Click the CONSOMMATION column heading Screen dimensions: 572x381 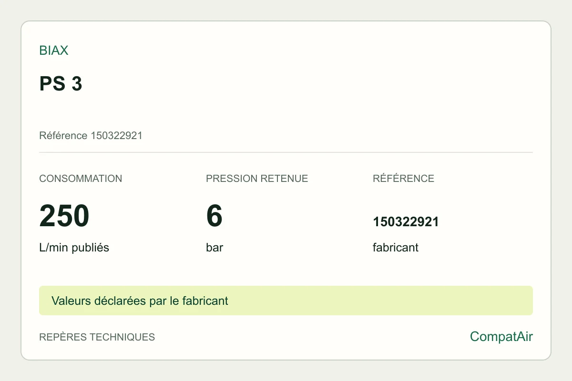pyautogui.click(x=81, y=179)
